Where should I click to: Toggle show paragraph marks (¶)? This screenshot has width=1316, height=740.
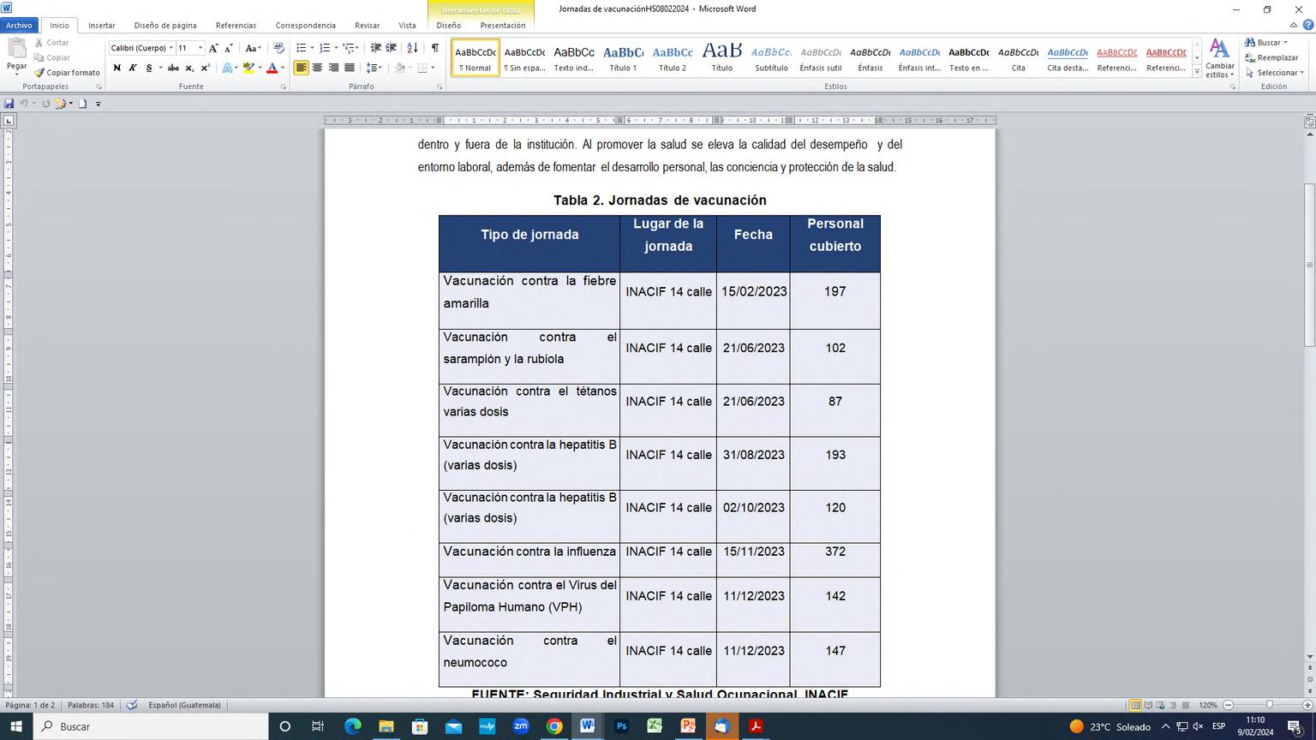435,48
